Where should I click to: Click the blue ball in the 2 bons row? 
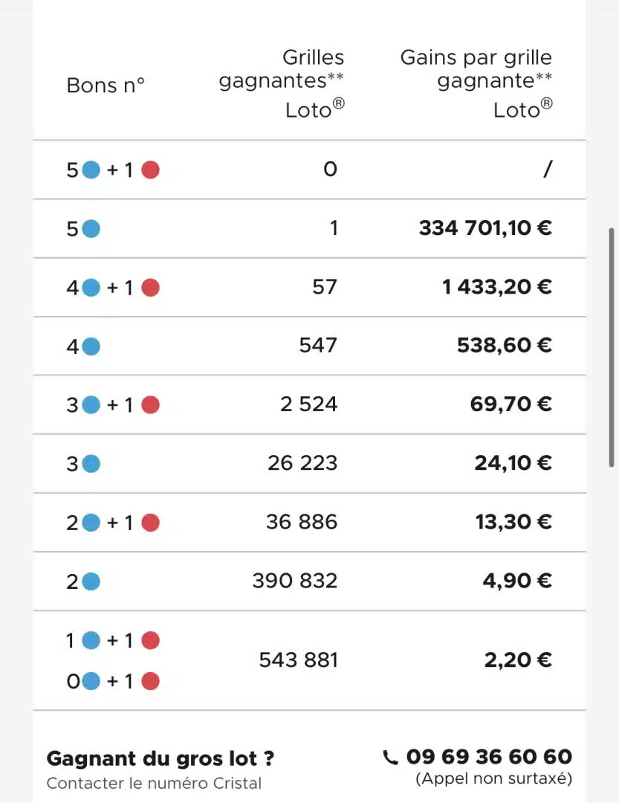(x=91, y=581)
